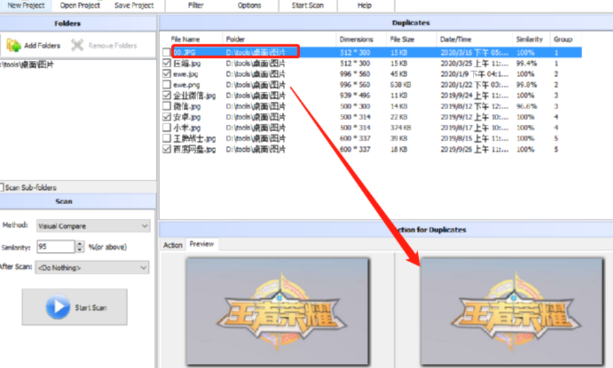The width and height of the screenshot is (613, 368).
Task: Click the Remove Folders X icon
Action: click(77, 45)
